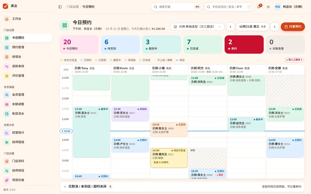Select the red 爽约 stat card
Screen dimensions: 311x194
click(x=244, y=44)
